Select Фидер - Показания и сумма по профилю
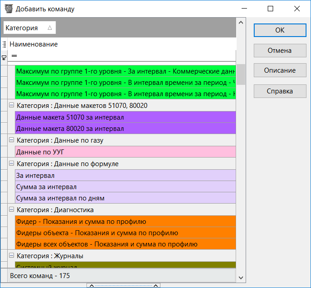The image size is (311, 288). pos(125,222)
